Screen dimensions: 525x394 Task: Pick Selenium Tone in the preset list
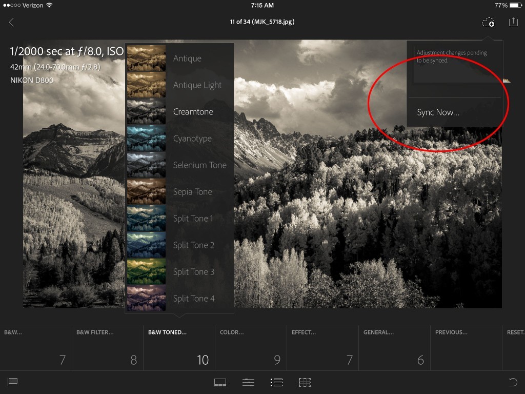point(199,165)
